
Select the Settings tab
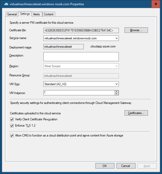pos(25,14)
